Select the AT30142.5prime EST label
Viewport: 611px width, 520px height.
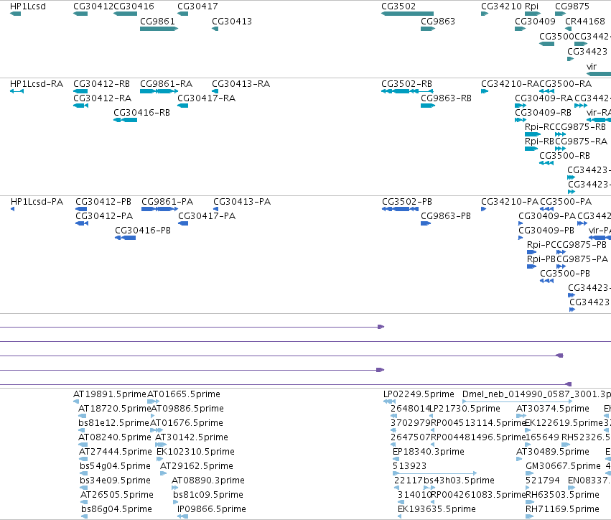[x=192, y=437]
